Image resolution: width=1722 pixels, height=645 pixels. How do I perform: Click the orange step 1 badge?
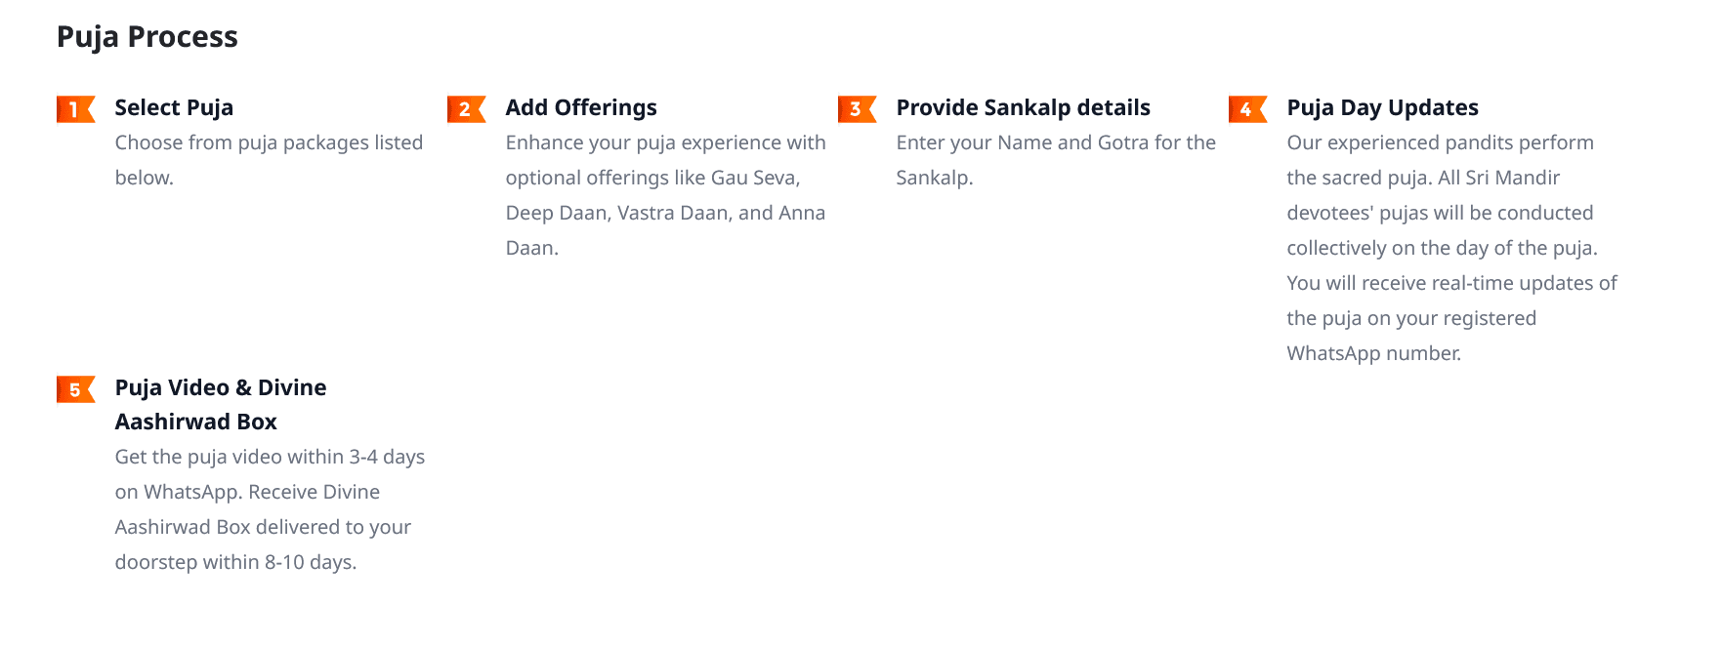(x=75, y=109)
